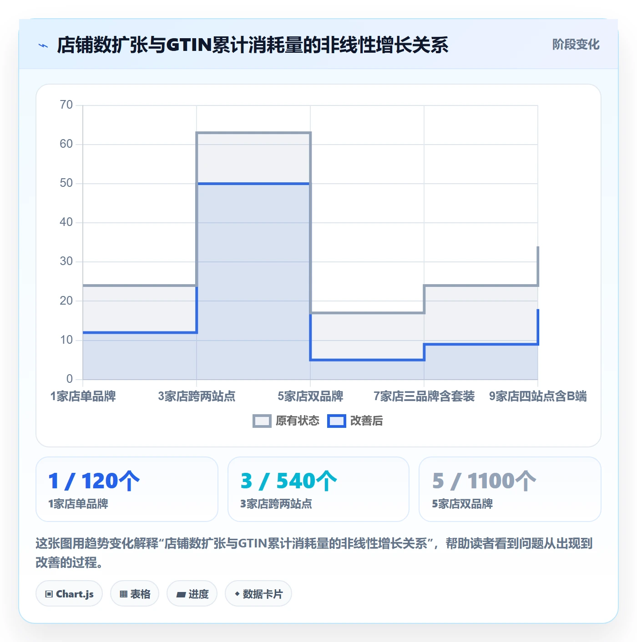
Task: Click the 数据卡片 diamond icon
Action: point(237,594)
